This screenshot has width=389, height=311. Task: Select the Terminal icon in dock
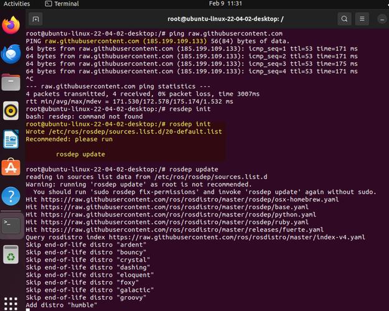tap(11, 225)
